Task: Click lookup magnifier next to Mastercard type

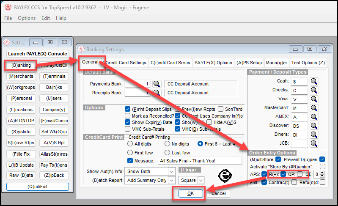Action: (x=314, y=108)
